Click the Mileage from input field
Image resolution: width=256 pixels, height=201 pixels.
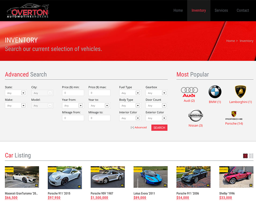73,118
